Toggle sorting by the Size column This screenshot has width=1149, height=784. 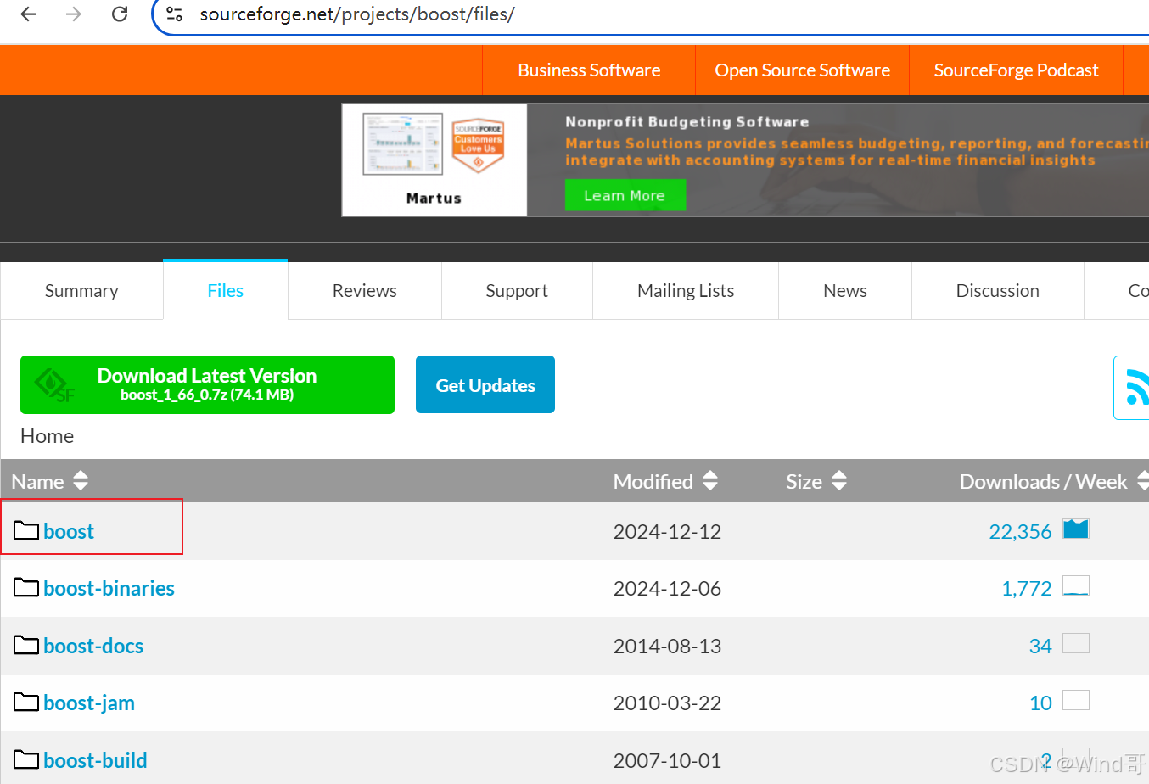839,481
